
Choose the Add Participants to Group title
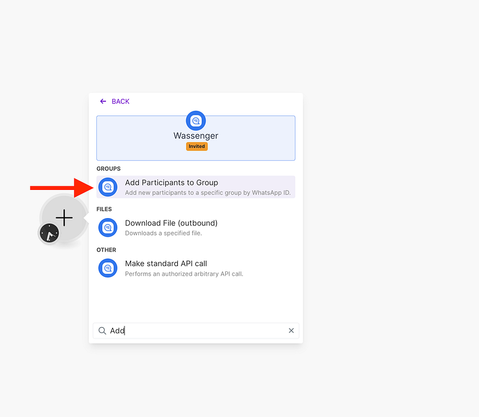(171, 183)
